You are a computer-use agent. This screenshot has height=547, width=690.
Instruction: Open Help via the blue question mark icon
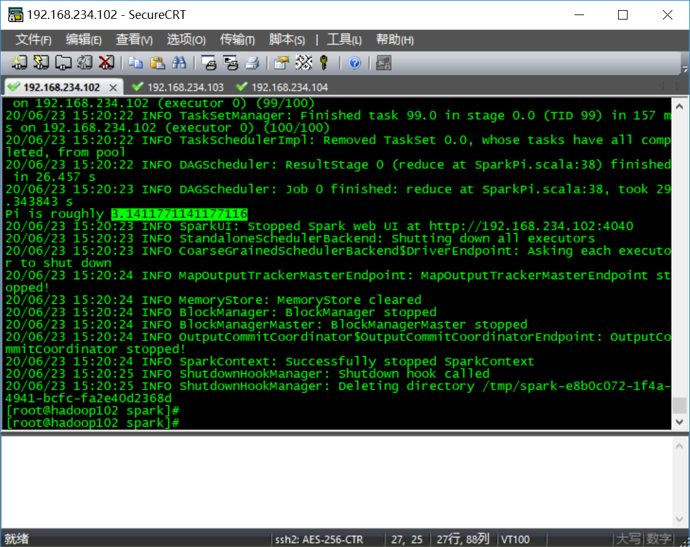(354, 63)
